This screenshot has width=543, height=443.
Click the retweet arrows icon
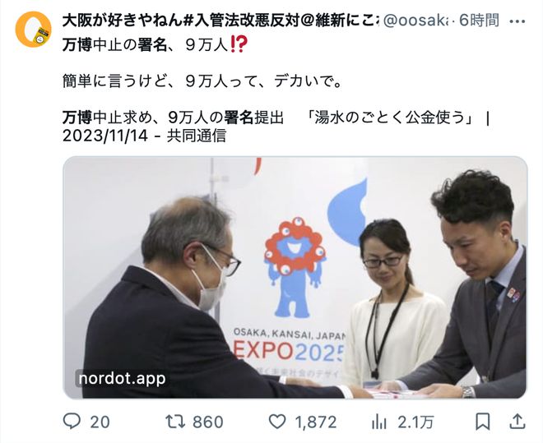coord(175,422)
